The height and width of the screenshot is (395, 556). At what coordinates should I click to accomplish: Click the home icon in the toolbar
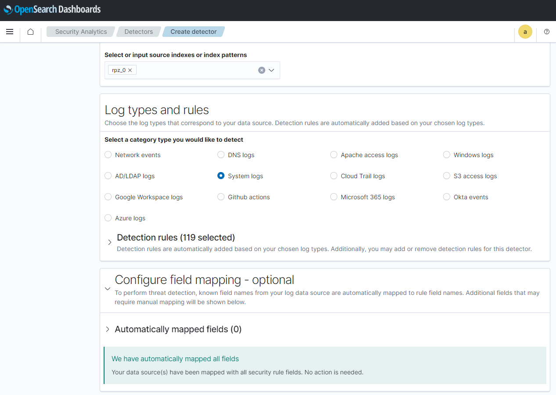click(30, 32)
